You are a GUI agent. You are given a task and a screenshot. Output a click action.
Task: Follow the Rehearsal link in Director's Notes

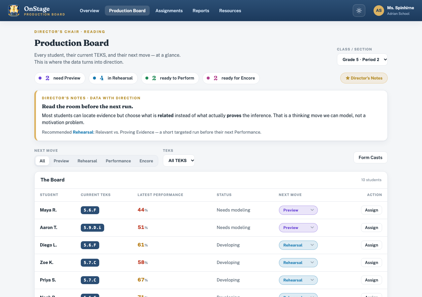(x=83, y=132)
